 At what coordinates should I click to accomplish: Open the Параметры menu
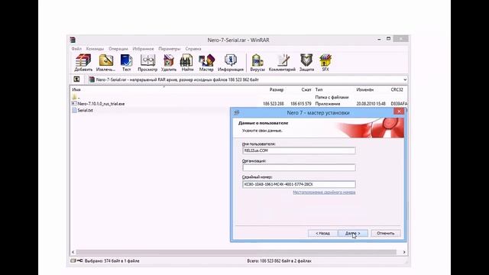point(170,49)
